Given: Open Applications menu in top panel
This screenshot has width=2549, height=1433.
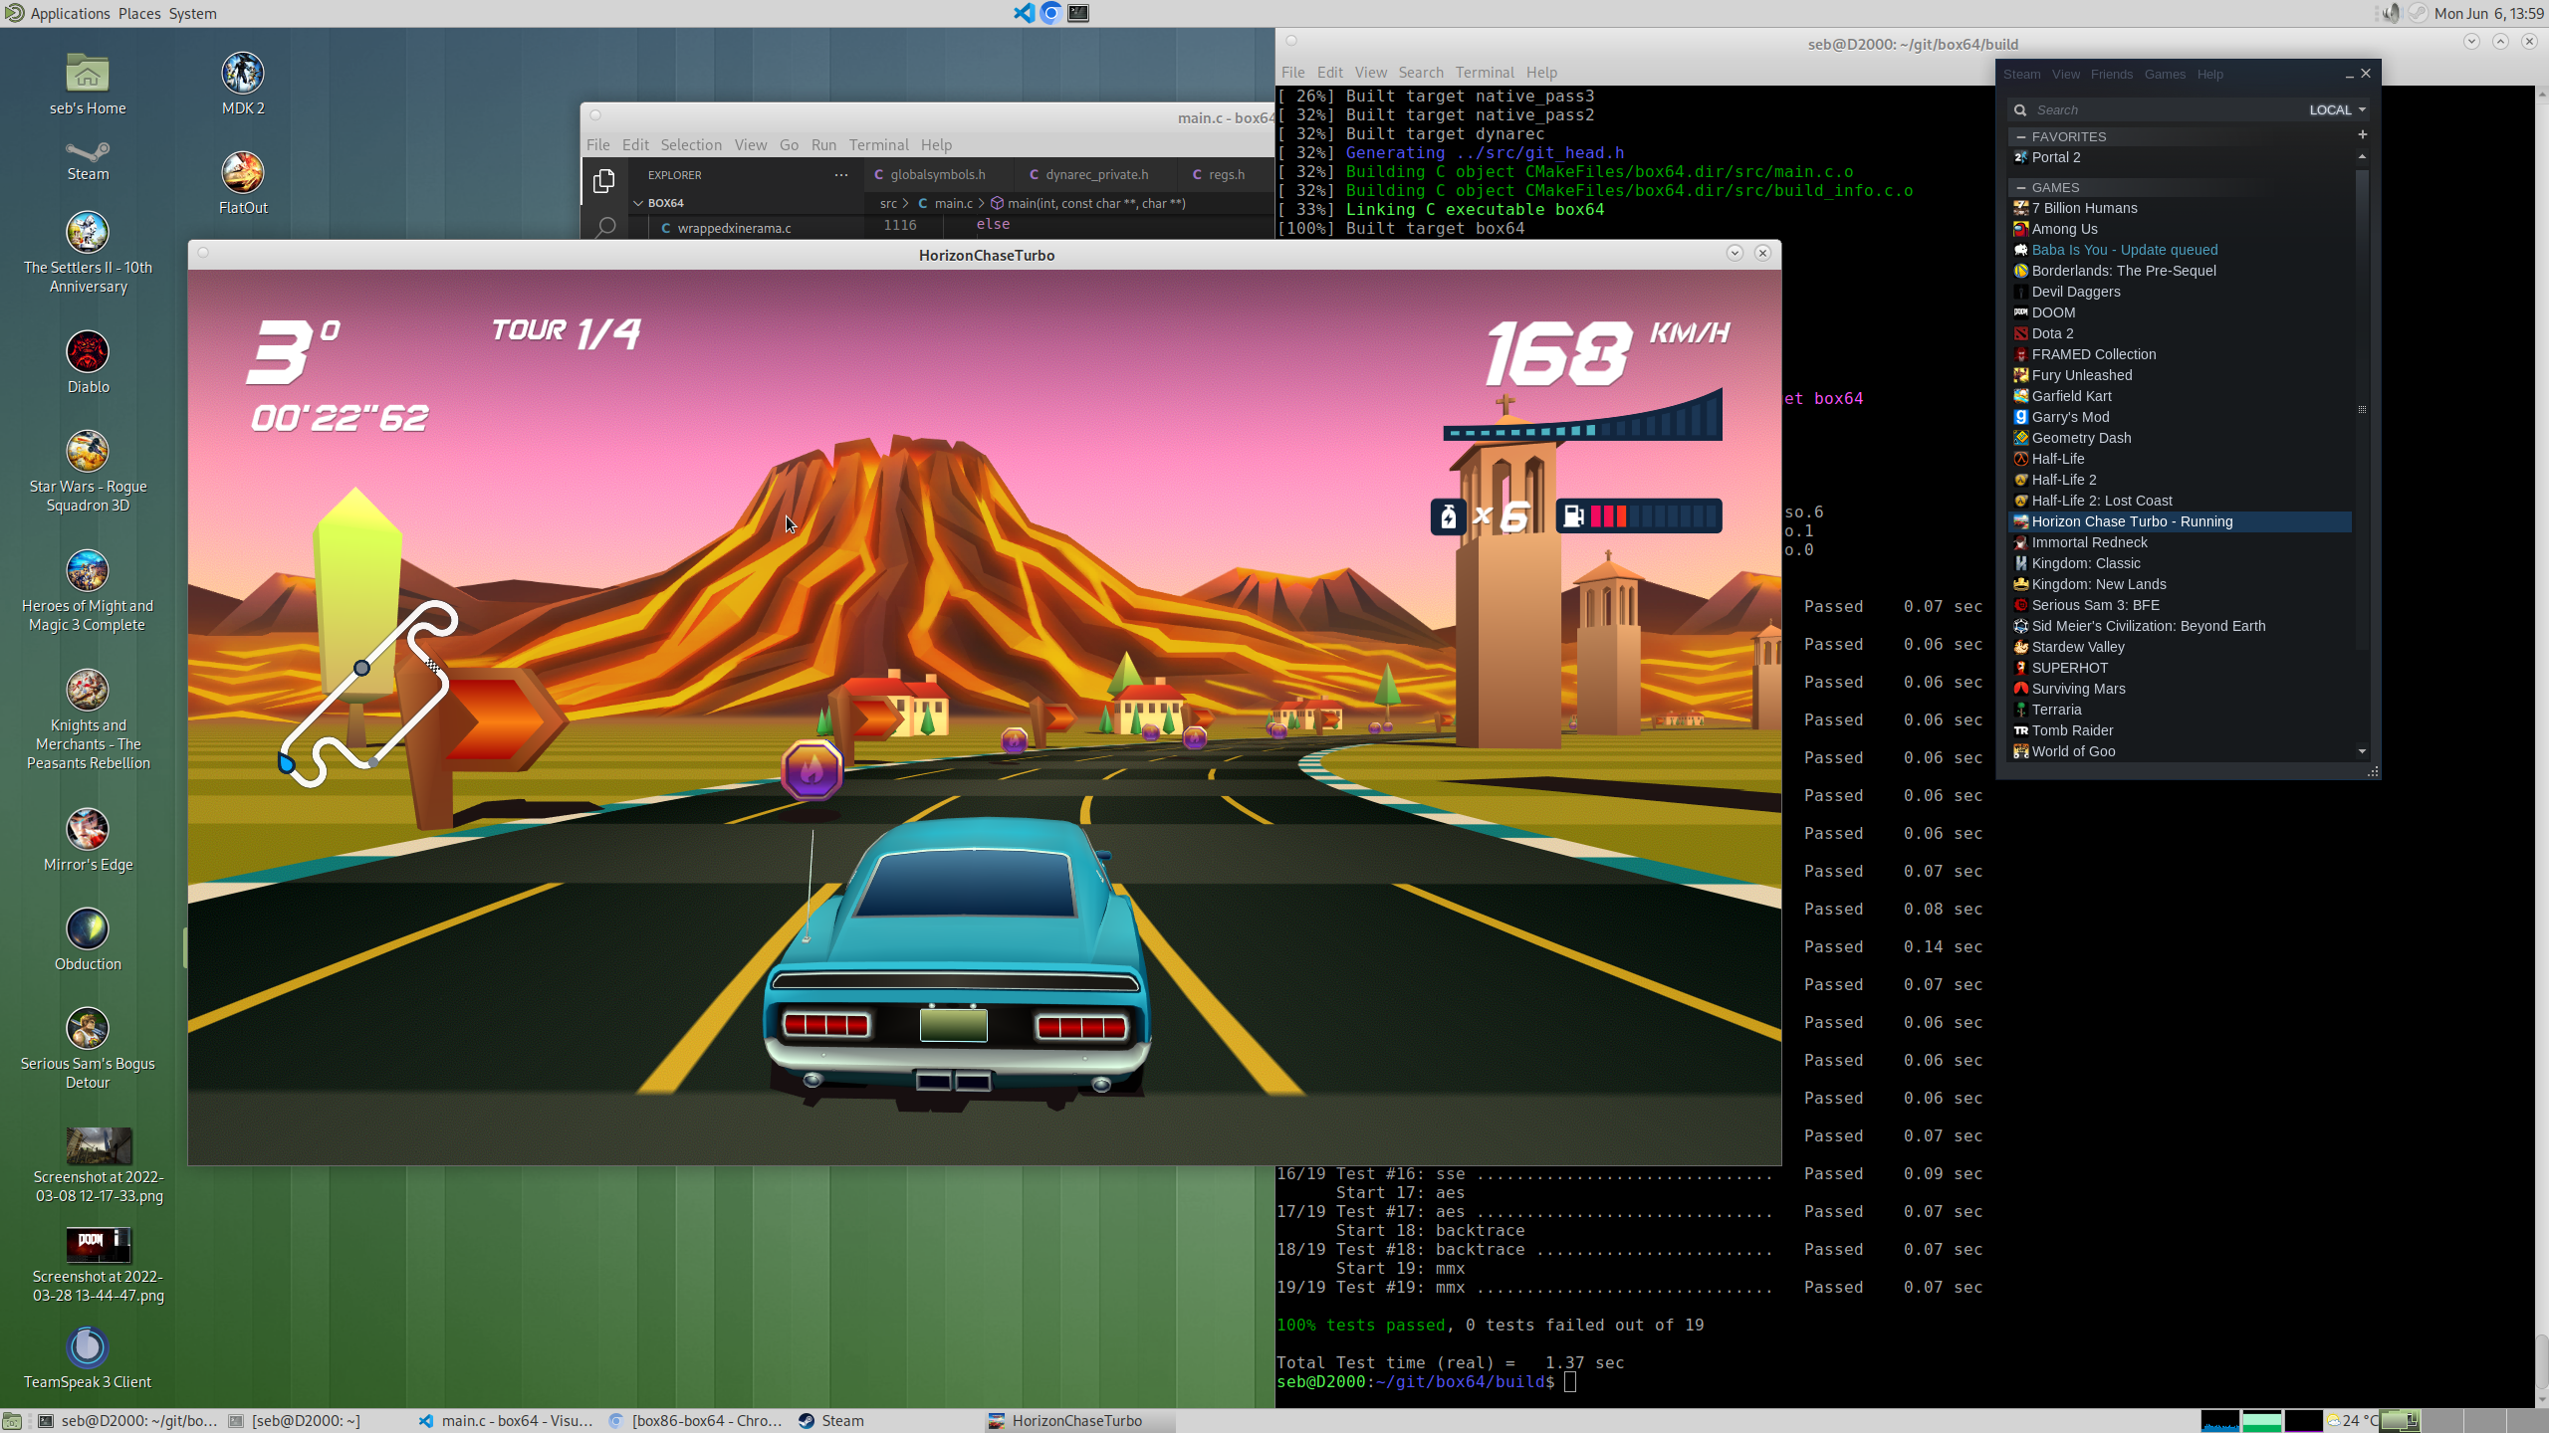Looking at the screenshot, I should pos(70,13).
